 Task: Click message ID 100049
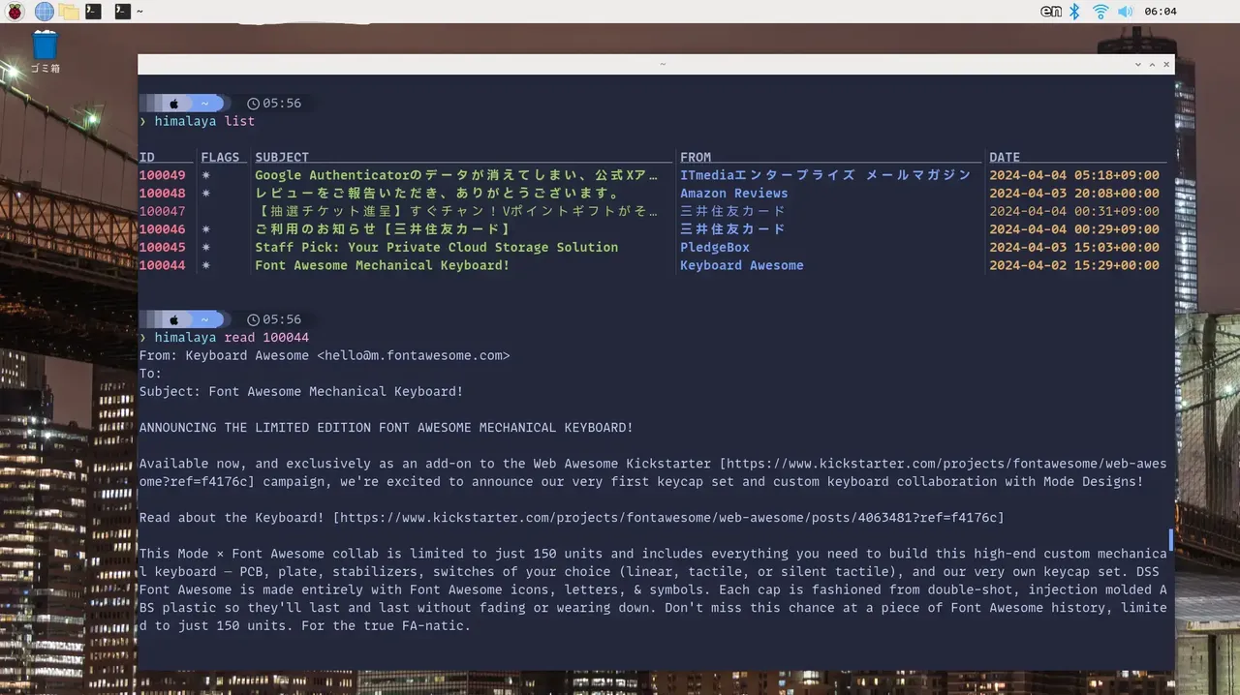[x=162, y=175]
